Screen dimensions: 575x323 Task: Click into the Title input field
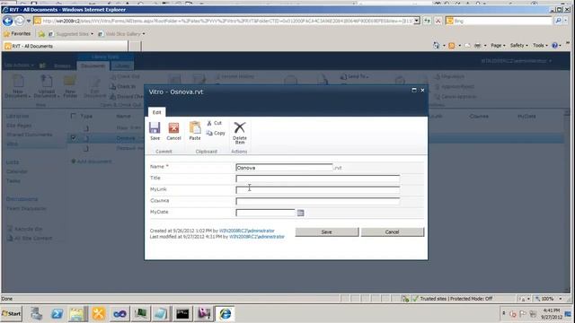click(x=317, y=179)
